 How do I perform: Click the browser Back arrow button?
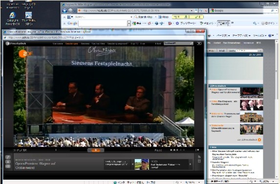(x=65, y=11)
